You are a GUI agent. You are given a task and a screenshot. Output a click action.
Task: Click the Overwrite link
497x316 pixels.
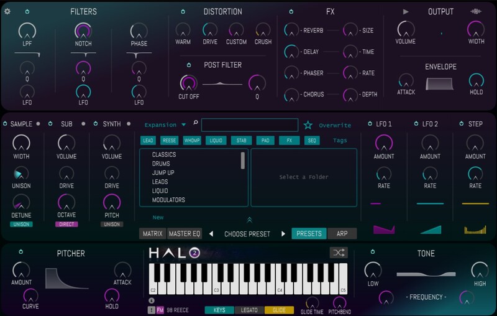pyautogui.click(x=335, y=125)
